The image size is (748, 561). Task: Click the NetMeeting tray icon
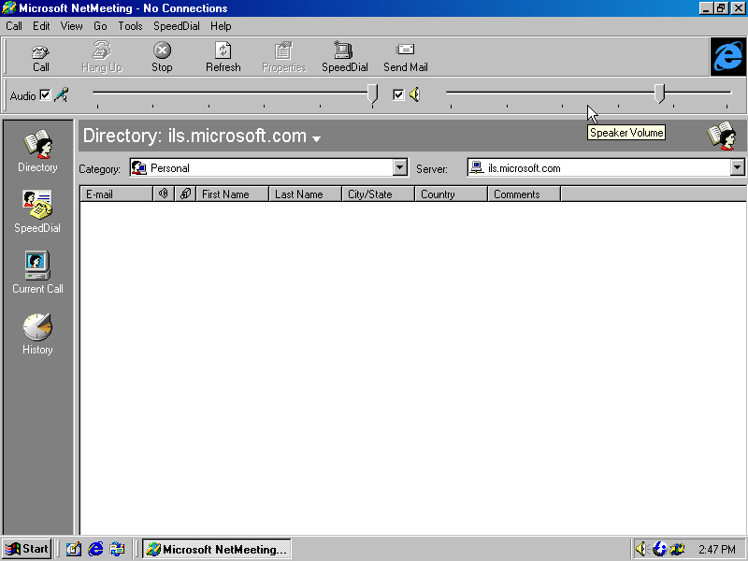click(676, 549)
